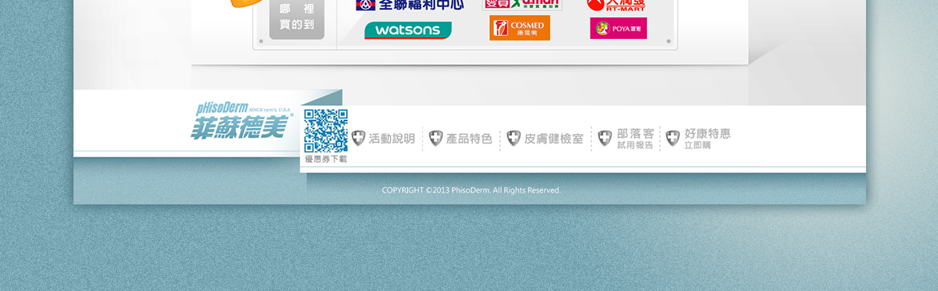938x291 pixels.
Task: Click the shield icon beside 皮膚健檢室
Action: 514,138
